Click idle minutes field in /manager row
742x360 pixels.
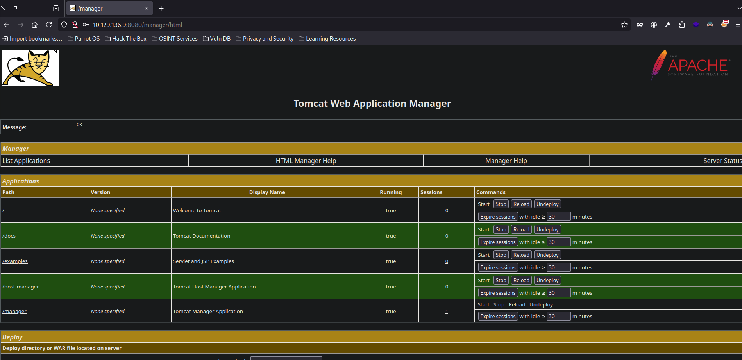pos(559,316)
